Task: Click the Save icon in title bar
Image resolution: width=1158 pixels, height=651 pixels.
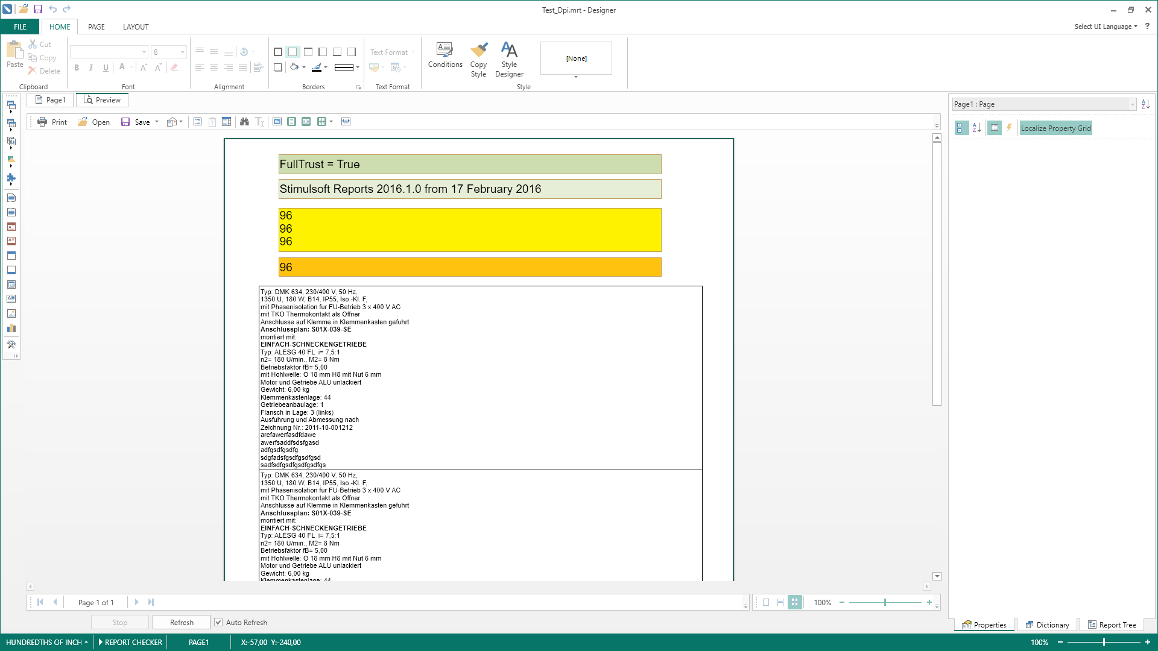Action: click(x=37, y=9)
